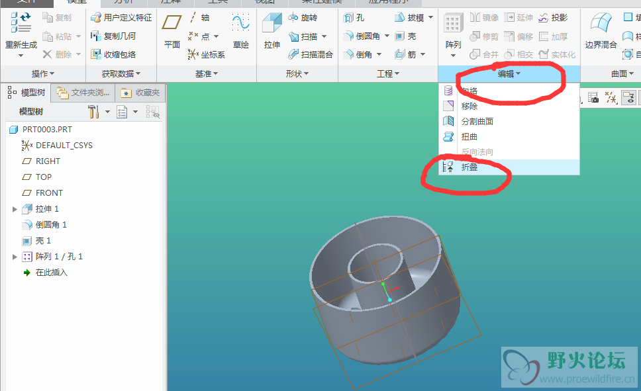
Task: Click saved views camera icon
Action: (593, 98)
